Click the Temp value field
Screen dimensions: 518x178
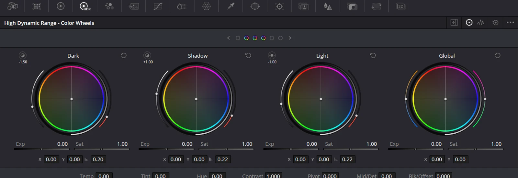(x=104, y=175)
